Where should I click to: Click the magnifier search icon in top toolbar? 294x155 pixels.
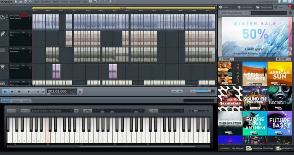pos(30,2)
